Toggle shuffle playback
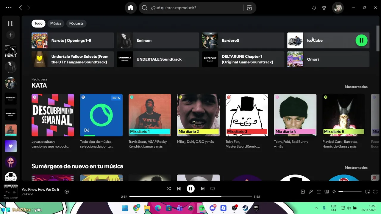 coord(169,188)
